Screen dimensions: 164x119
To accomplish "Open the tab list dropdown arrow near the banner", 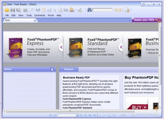I will click(x=130, y=20).
